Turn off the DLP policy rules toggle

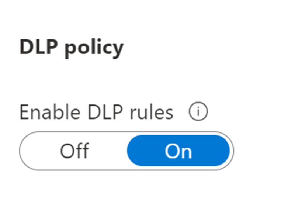pyautogui.click(x=74, y=151)
